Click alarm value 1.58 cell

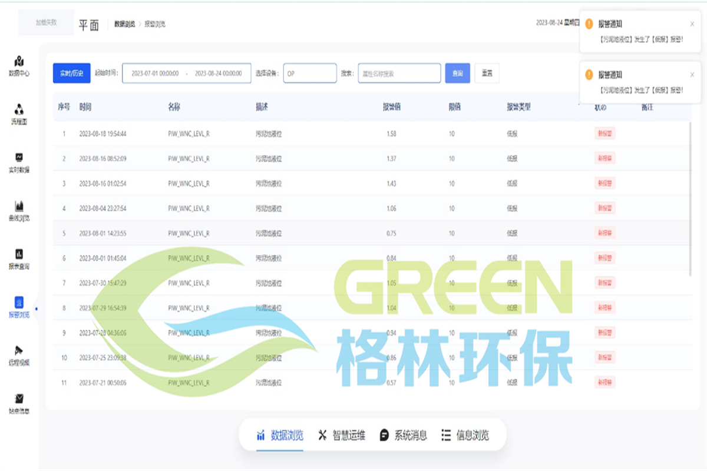coord(392,134)
